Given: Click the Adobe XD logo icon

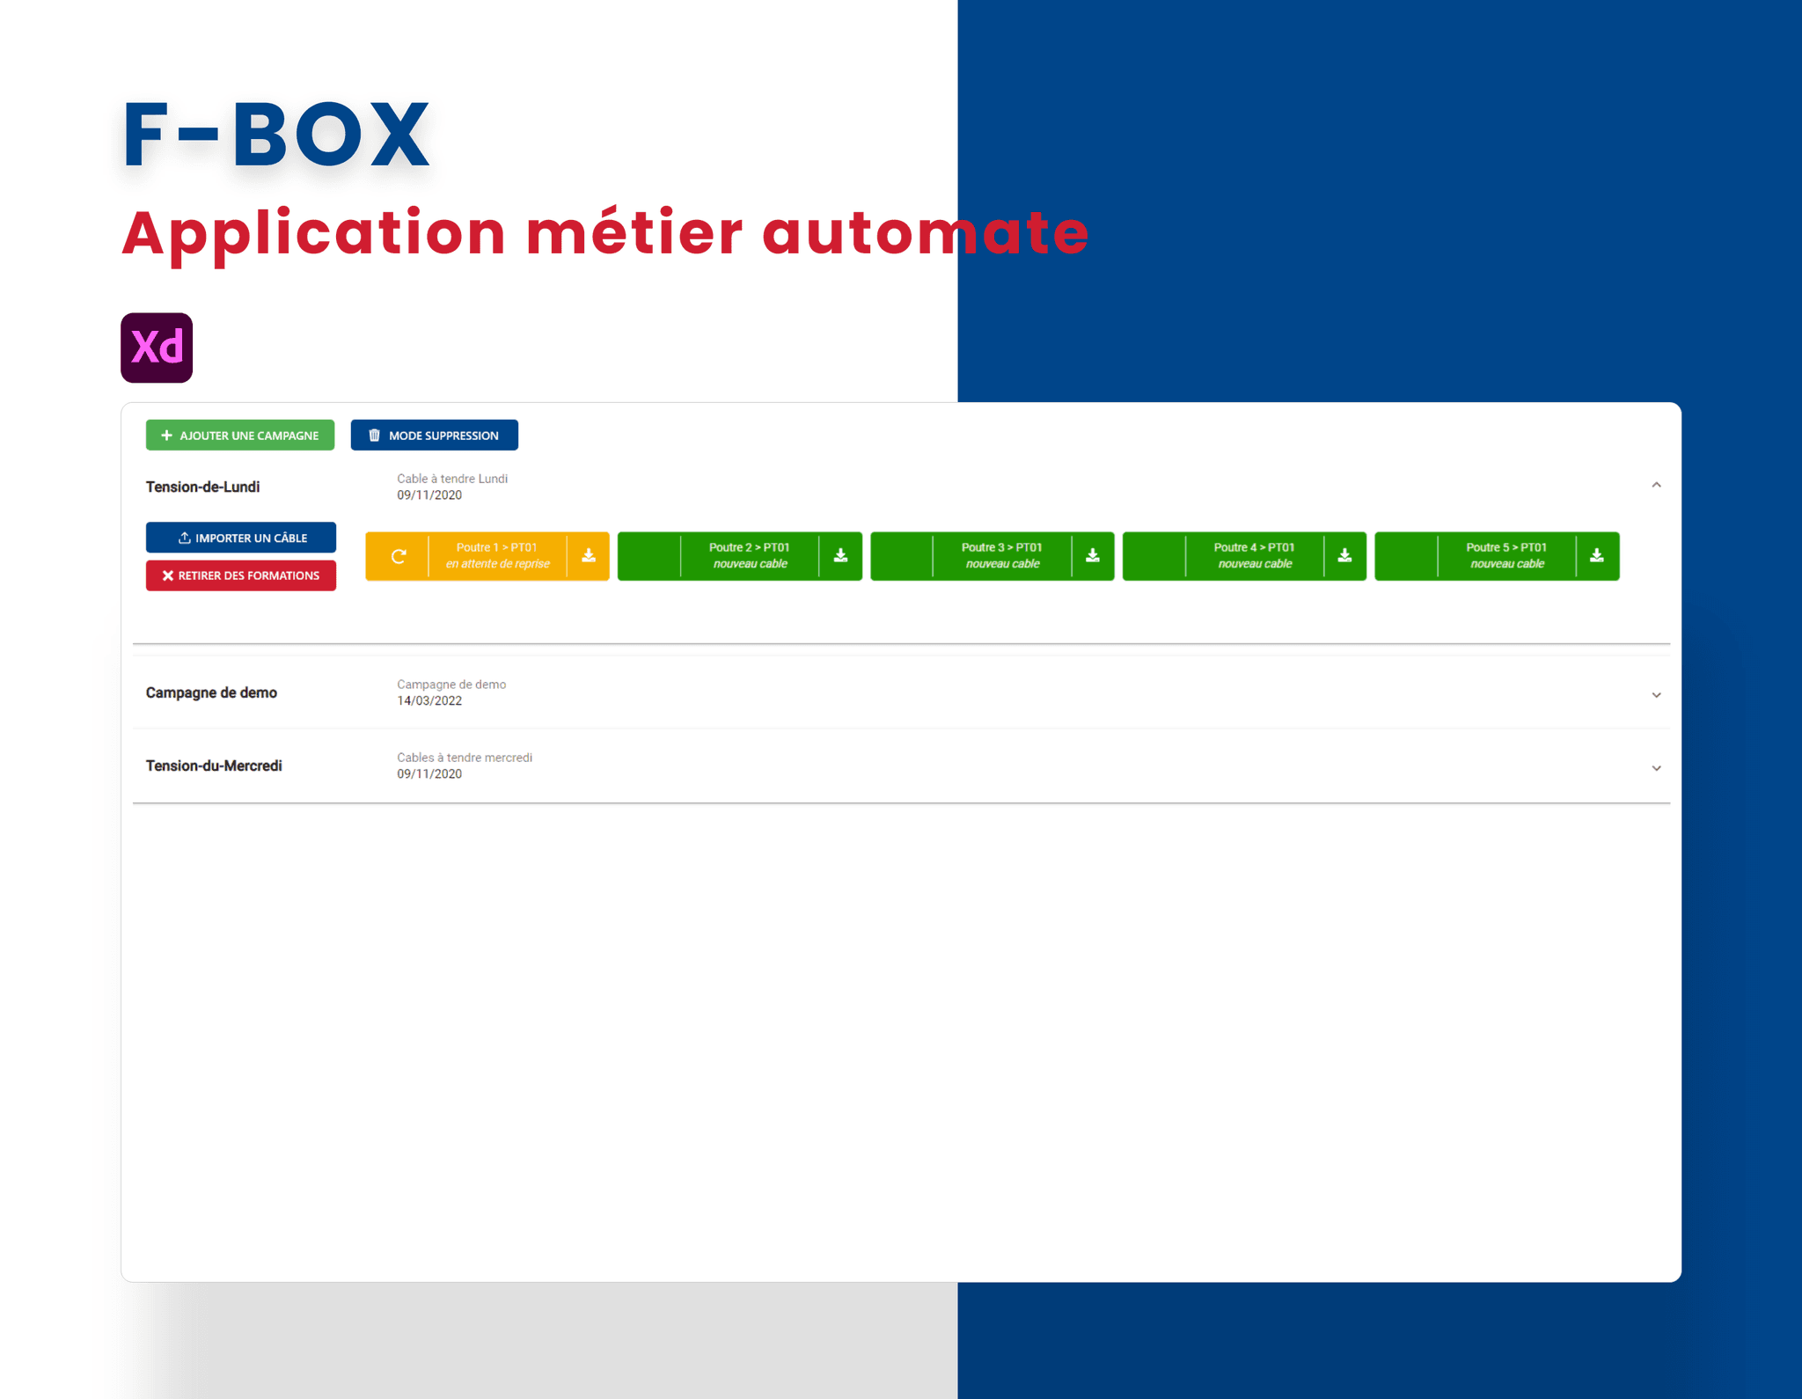Looking at the screenshot, I should coord(157,348).
